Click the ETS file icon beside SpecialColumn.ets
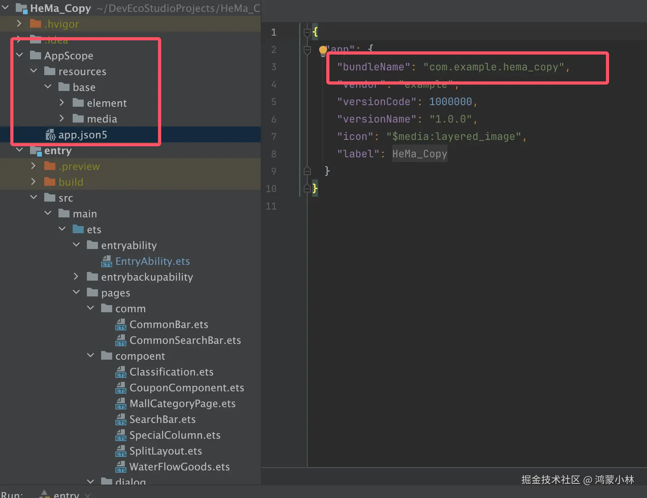 coord(121,435)
